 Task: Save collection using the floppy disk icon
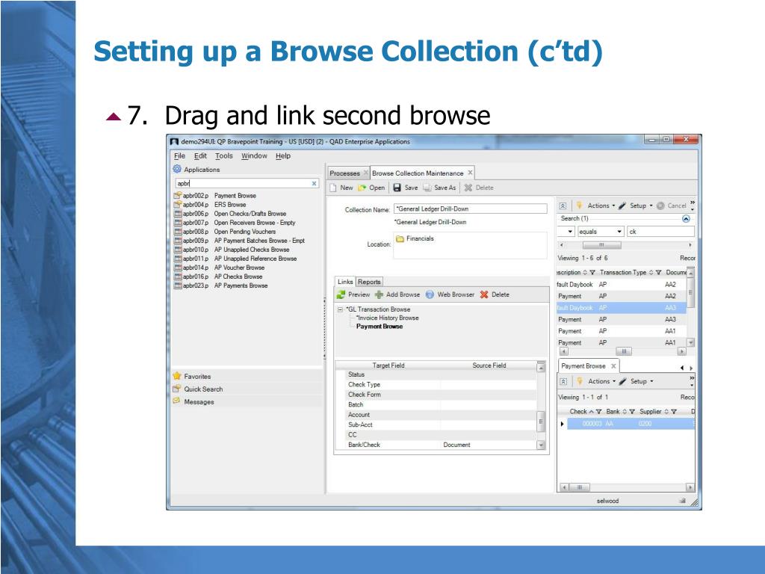(397, 188)
